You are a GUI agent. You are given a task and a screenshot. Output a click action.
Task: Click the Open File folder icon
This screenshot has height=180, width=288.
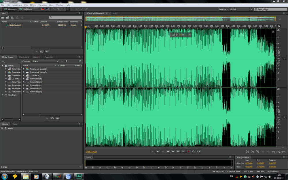3,18
